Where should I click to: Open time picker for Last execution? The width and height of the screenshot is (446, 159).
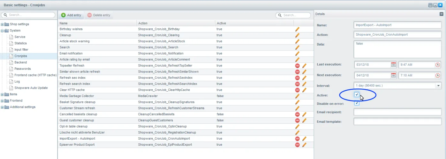pos(438,65)
